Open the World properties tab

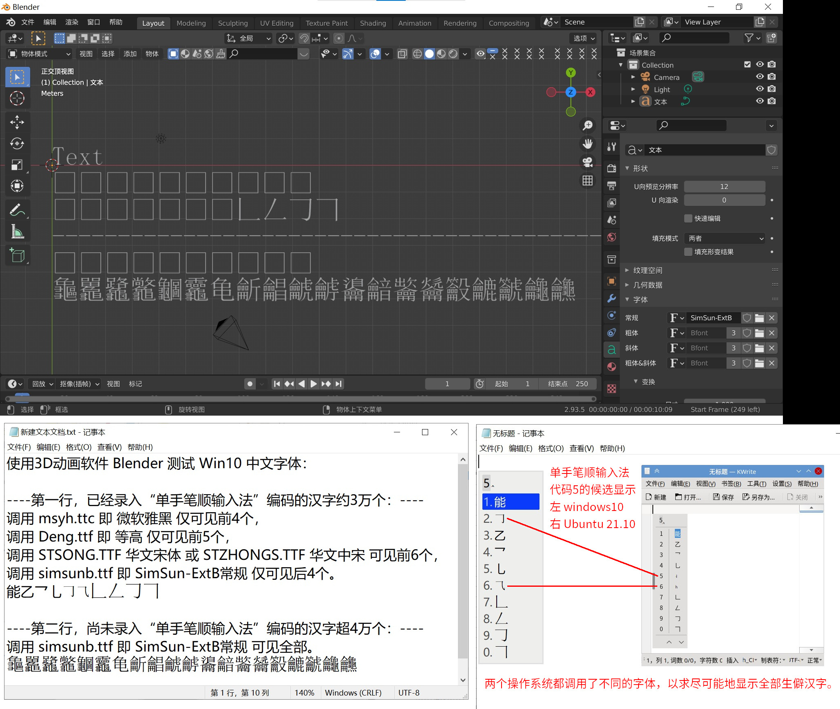click(612, 237)
